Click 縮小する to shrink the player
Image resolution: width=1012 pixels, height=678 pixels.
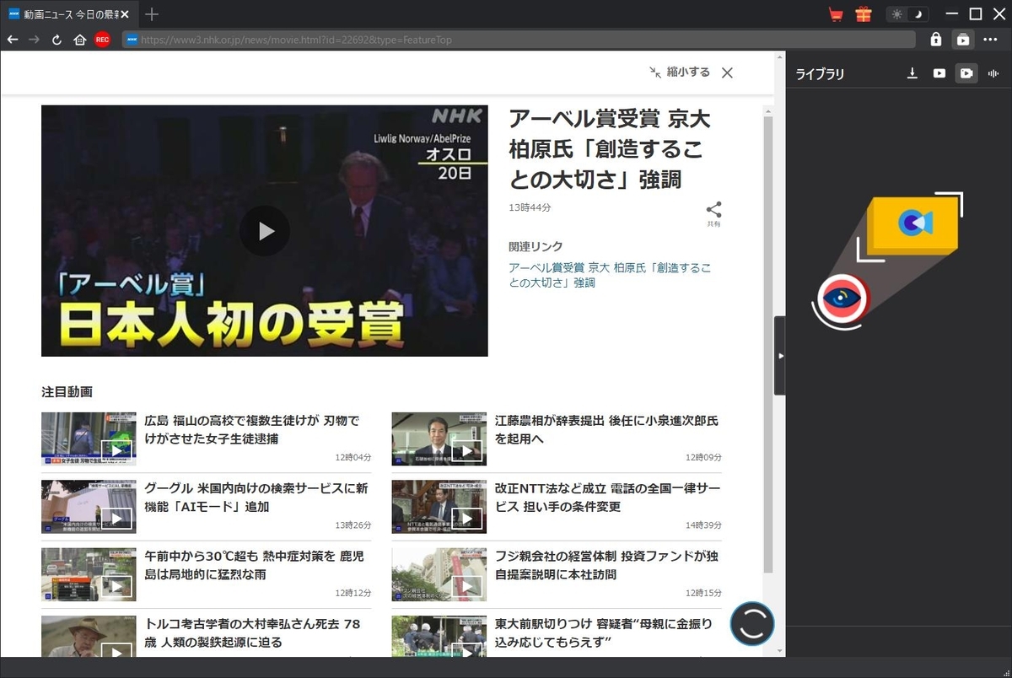tap(680, 73)
